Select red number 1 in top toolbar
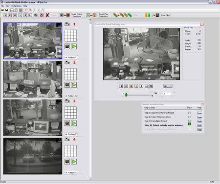This screenshot has height=184, width=220. pyautogui.click(x=26, y=10)
